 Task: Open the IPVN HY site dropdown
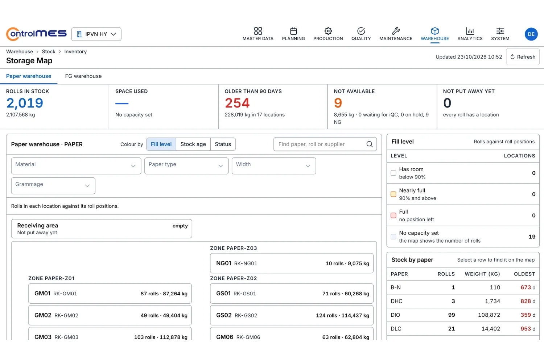[x=96, y=34]
